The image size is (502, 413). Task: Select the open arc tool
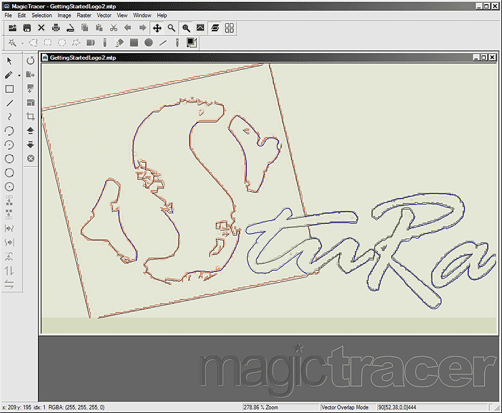coord(9,131)
